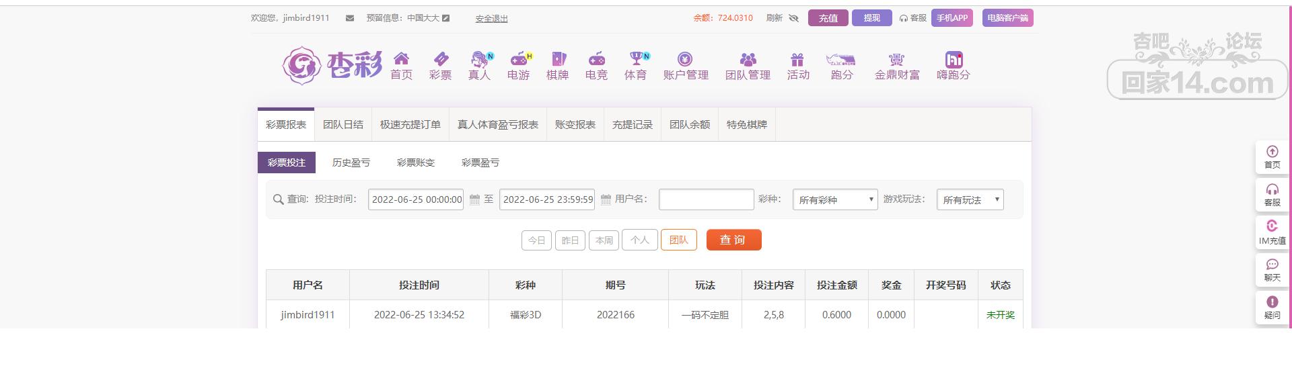
Task: Open the 嗨跑分 icon
Action: pos(954,59)
